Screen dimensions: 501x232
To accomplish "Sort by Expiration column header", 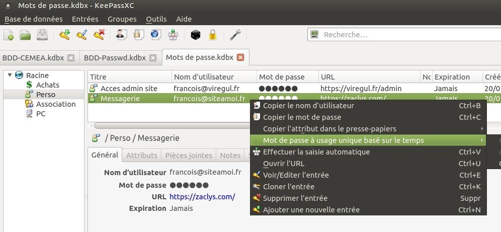I will (457, 77).
